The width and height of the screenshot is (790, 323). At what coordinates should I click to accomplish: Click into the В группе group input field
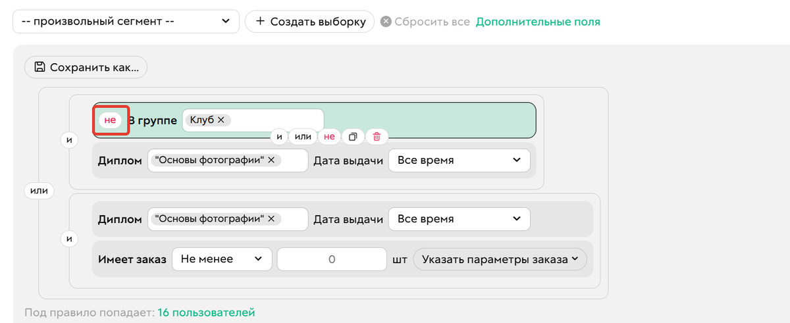point(253,120)
